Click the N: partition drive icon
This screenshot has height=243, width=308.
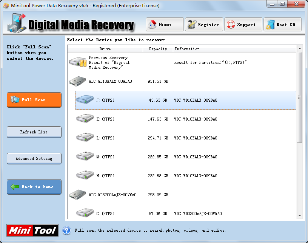click(x=85, y=175)
